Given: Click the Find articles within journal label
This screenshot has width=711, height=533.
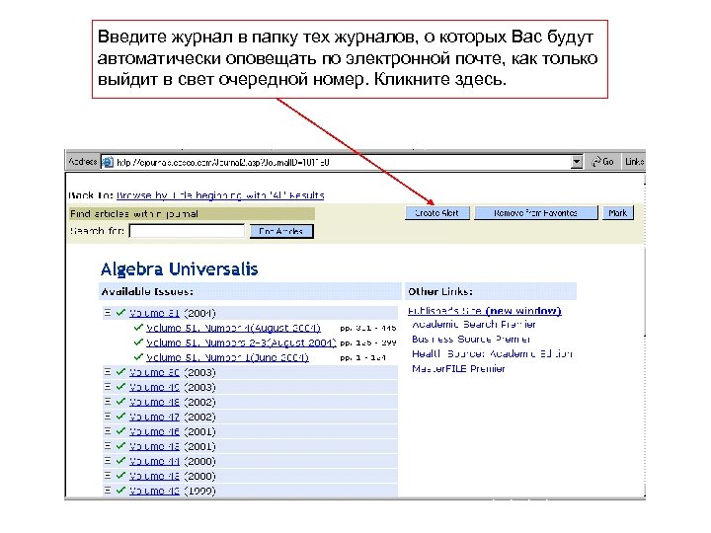Looking at the screenshot, I should 134,214.
